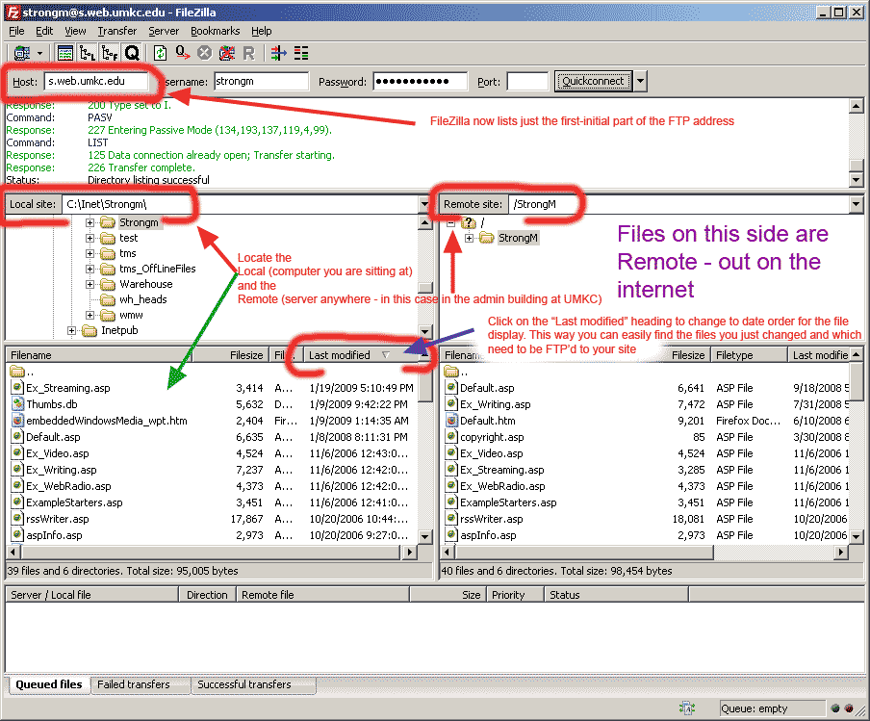The image size is (870, 721).
Task: Click the Port input field
Action: coord(527,81)
